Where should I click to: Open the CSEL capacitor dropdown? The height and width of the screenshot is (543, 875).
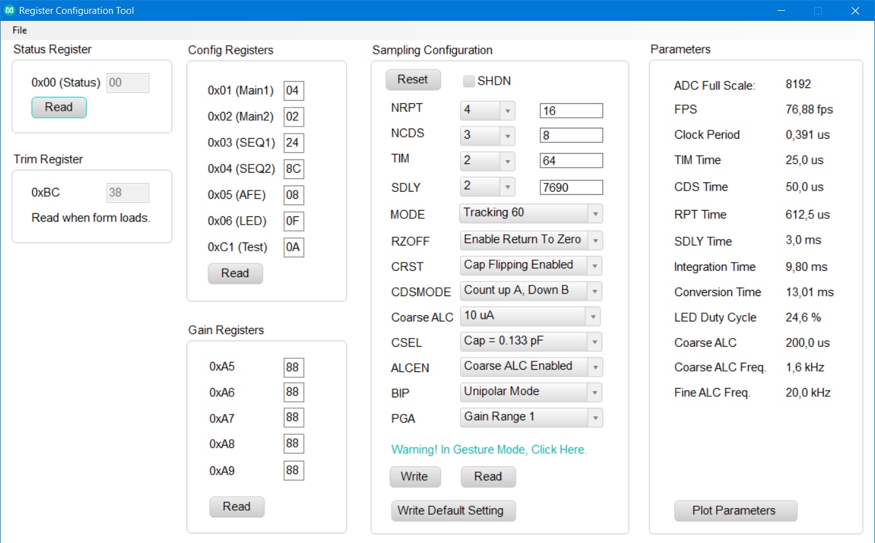pyautogui.click(x=531, y=341)
